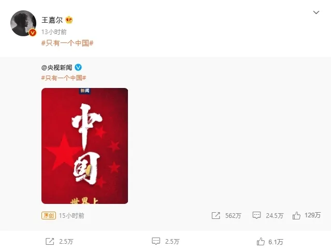Open the comment icon with 2.5万 at bottom
331x251 pixels.
pyautogui.click(x=156, y=241)
